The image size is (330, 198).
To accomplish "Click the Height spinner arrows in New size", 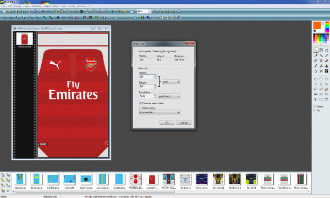I will (155, 86).
